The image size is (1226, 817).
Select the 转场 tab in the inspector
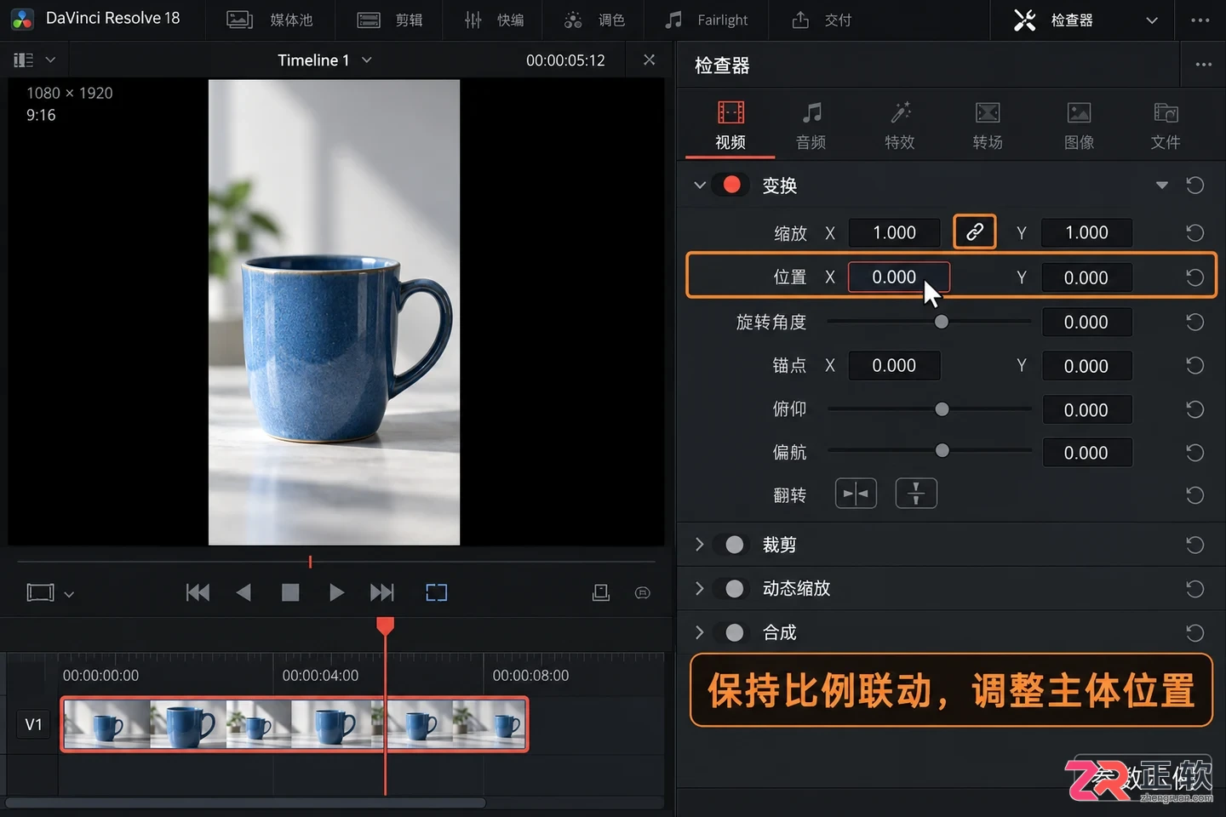[988, 125]
